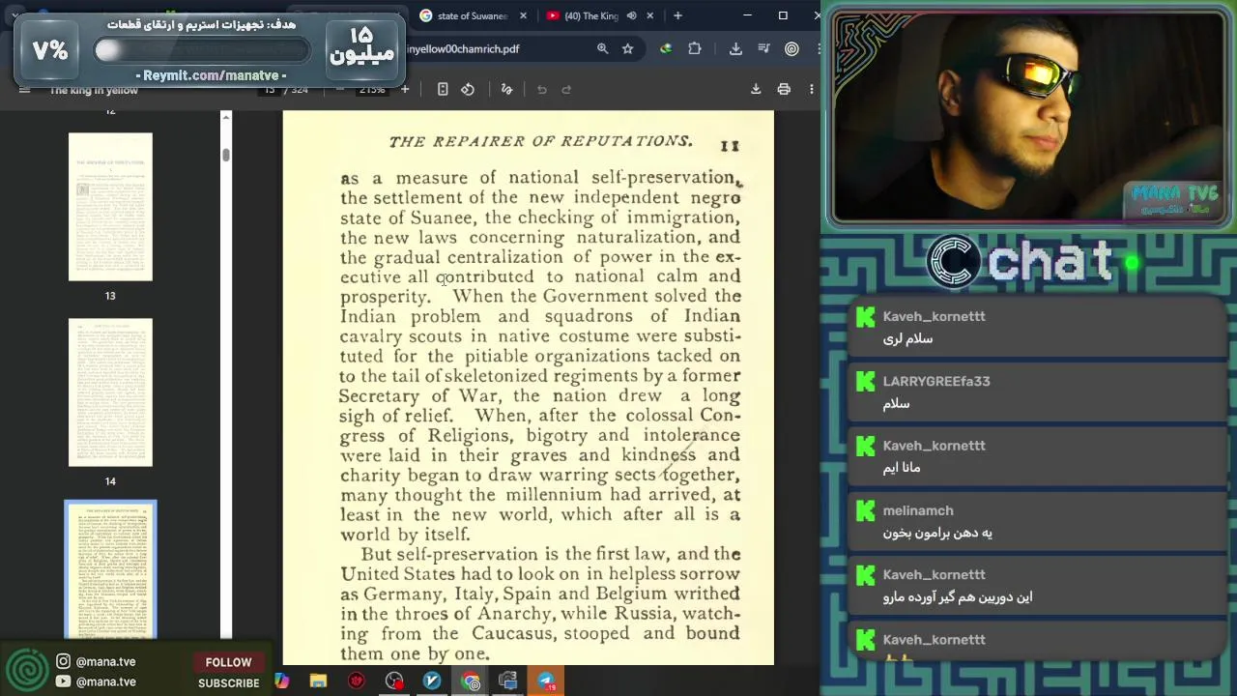Click the PDF URL in address bar
Screen dimensions: 1237x696
tap(464, 48)
